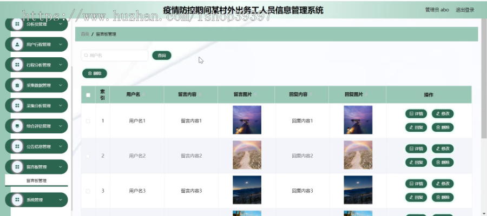487x216 pixels.
Task: Click 删除 in row 用户名2
Action: [443, 162]
